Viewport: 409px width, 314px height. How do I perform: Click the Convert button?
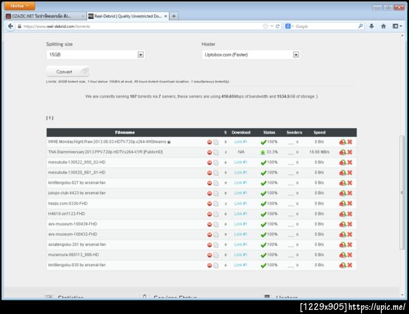[x=67, y=72]
